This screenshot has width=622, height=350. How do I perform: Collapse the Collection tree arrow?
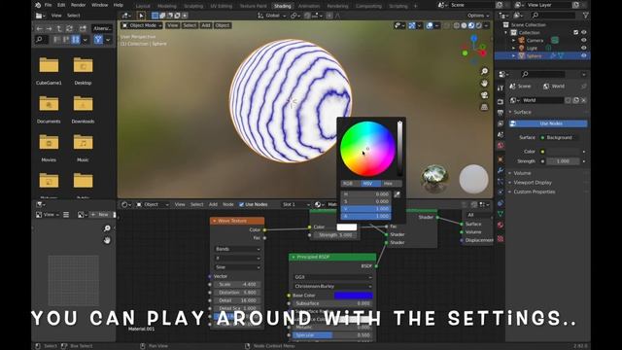(506, 32)
